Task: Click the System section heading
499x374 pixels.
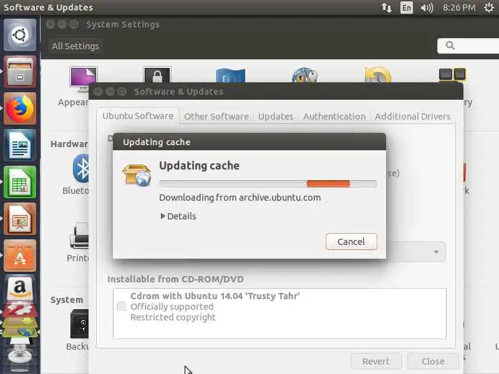Action: pos(67,300)
